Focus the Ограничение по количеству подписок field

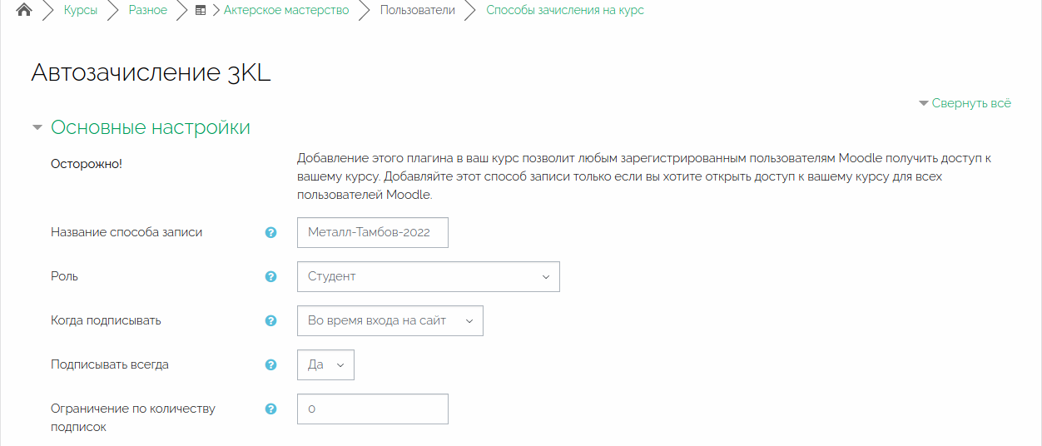pos(372,409)
